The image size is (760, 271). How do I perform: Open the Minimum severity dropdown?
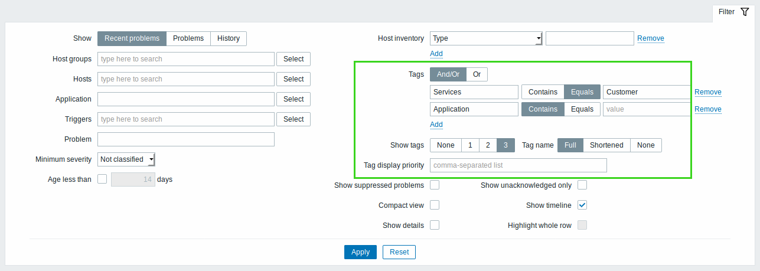[x=126, y=159]
